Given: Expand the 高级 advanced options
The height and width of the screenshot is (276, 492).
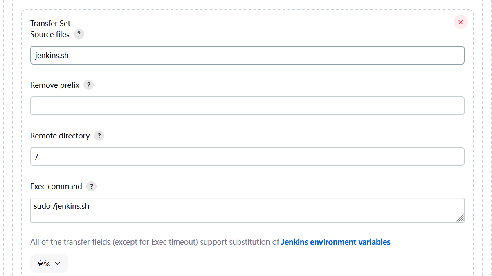Looking at the screenshot, I should point(49,263).
